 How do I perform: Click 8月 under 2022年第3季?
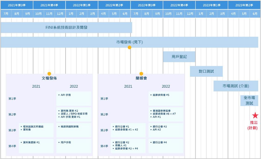147,14
